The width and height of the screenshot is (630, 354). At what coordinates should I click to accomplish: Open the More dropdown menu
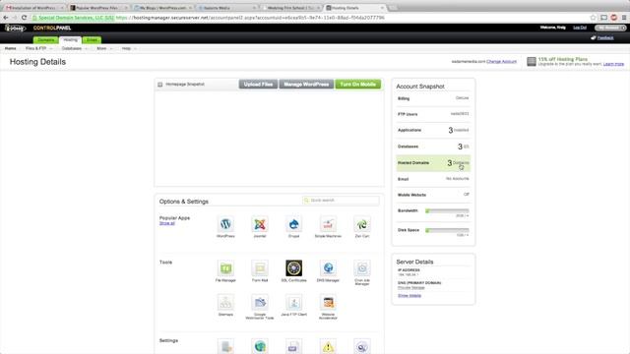[x=104, y=48]
